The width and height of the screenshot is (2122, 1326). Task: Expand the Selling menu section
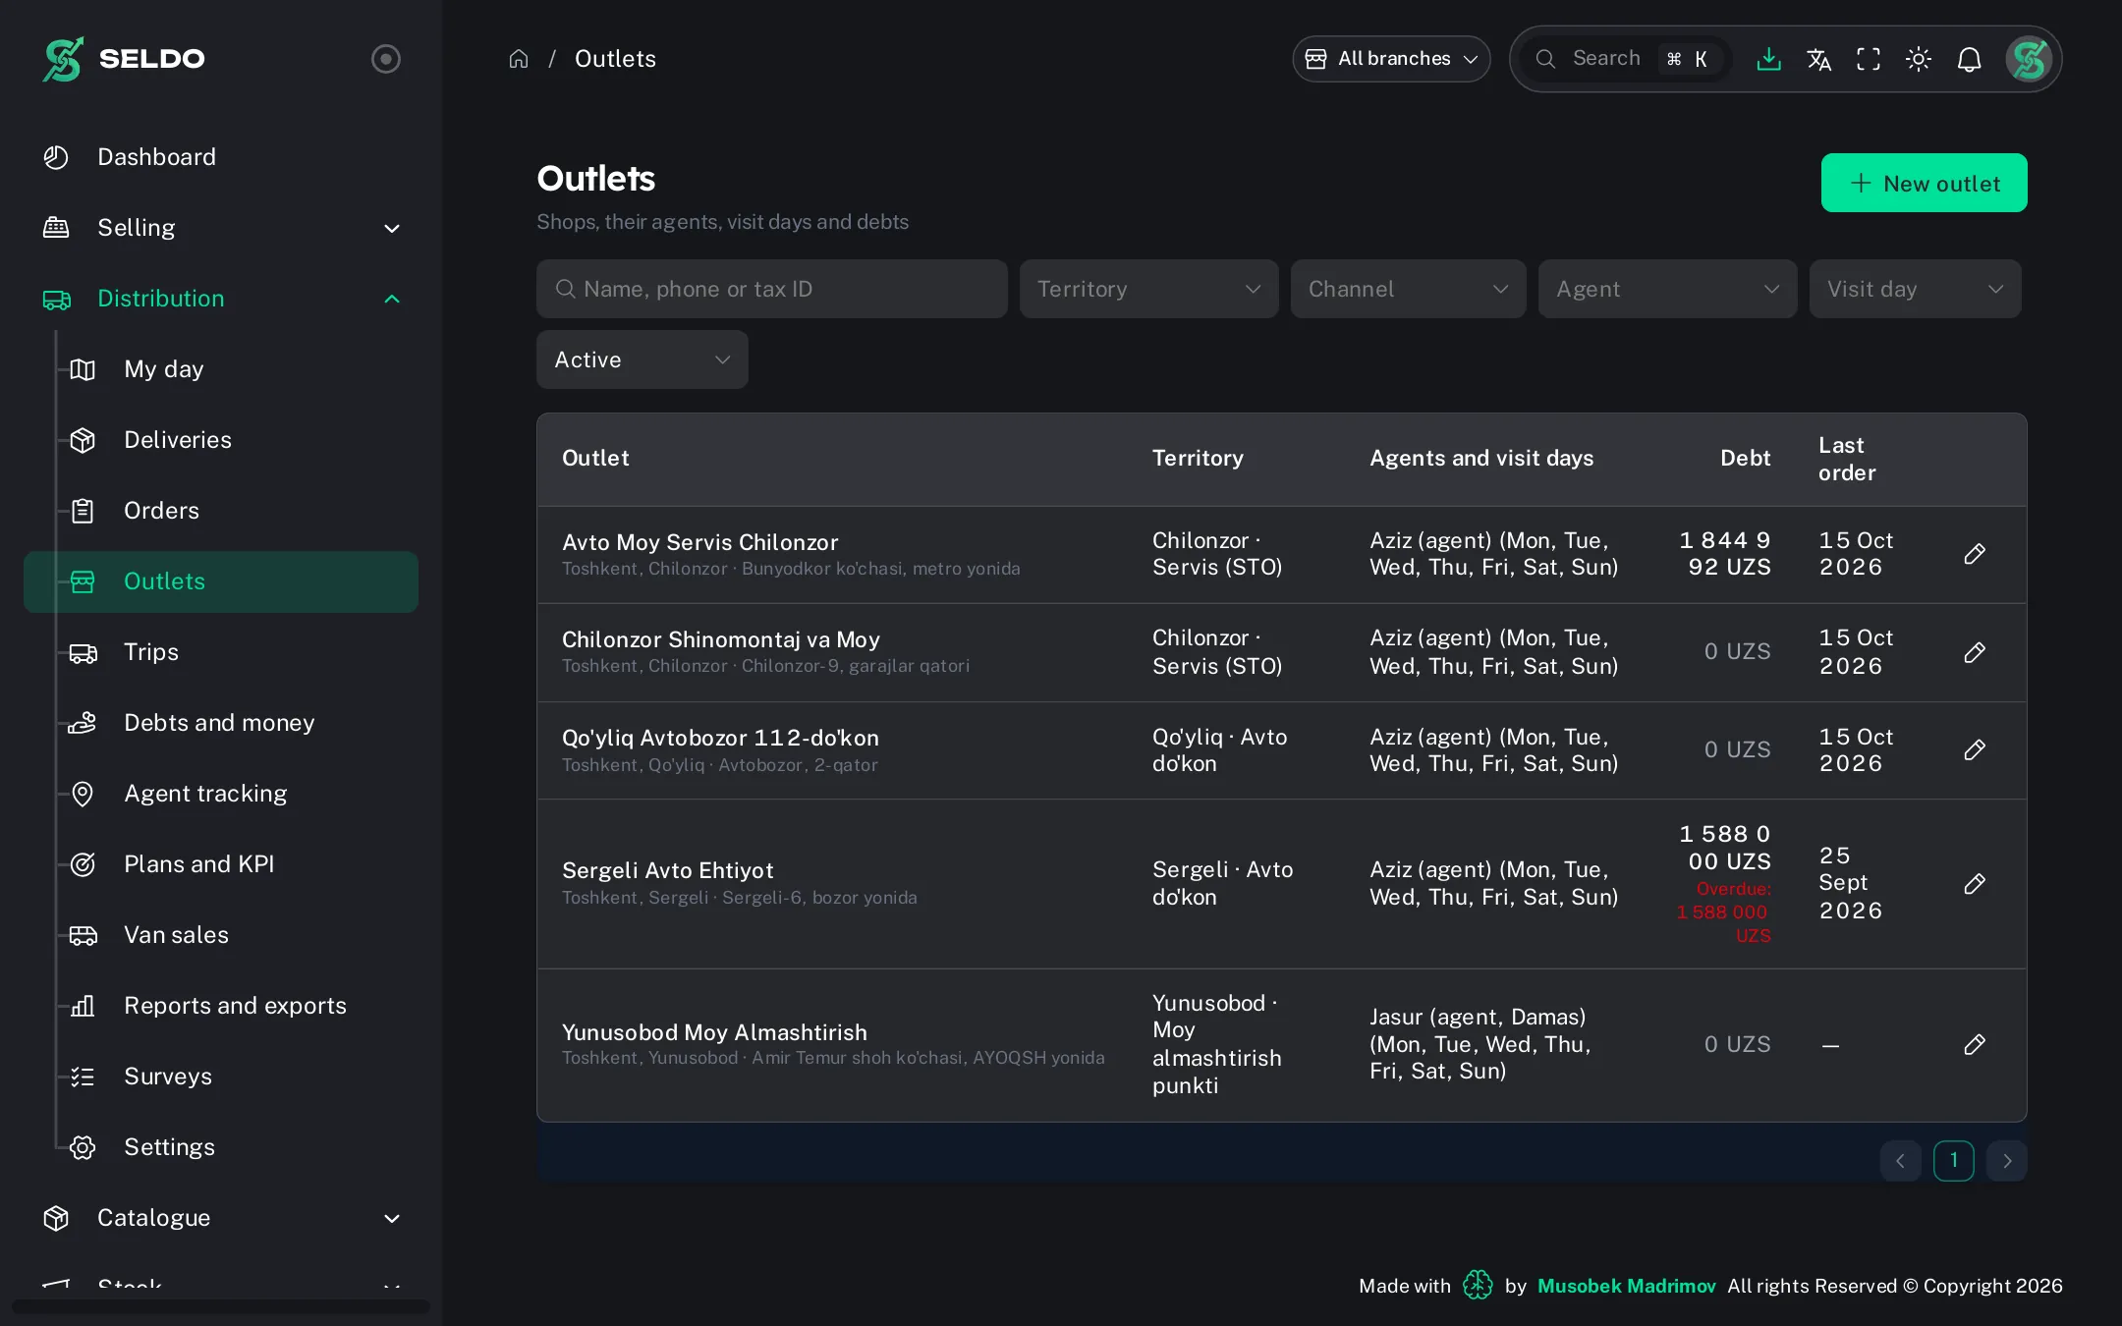coord(221,228)
